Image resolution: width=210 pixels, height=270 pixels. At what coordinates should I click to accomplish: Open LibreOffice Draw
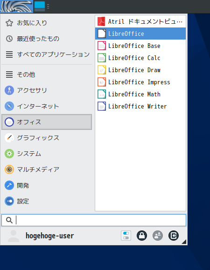coord(140,70)
